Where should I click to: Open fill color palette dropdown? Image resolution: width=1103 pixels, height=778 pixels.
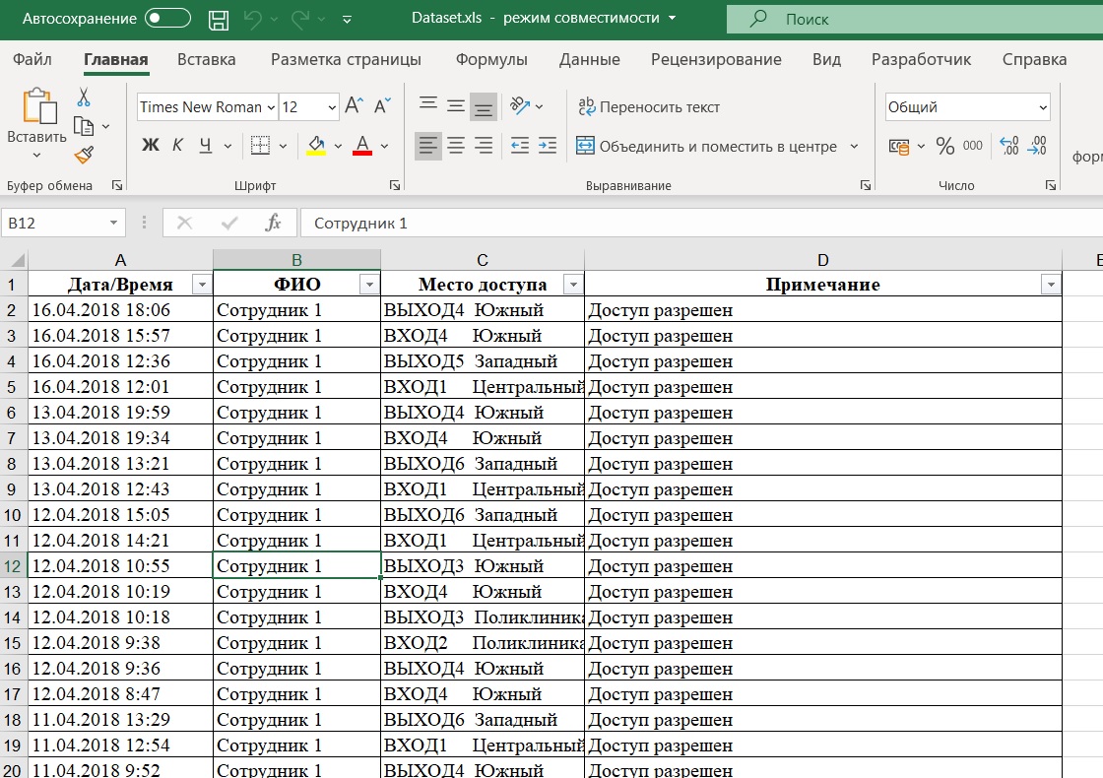338,147
